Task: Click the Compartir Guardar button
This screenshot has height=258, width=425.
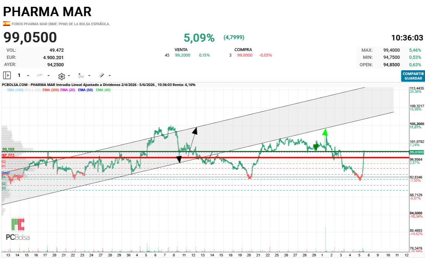Action: 413,76
